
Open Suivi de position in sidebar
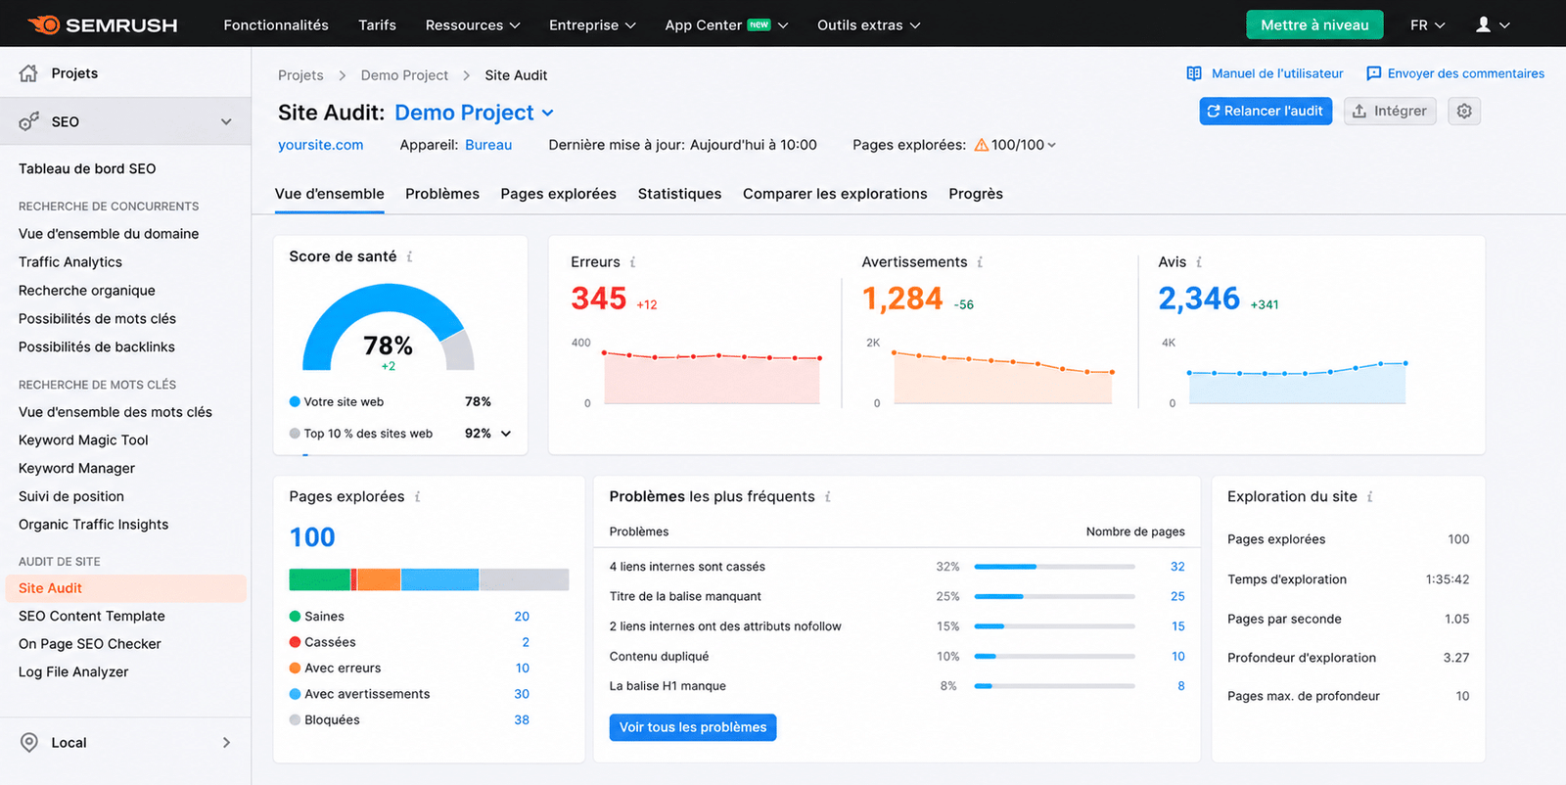(x=71, y=496)
